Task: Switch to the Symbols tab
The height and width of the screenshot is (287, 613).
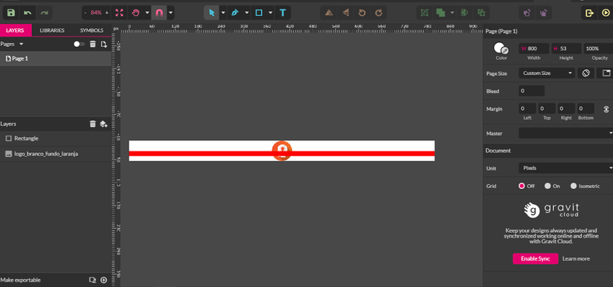Action: (x=92, y=30)
